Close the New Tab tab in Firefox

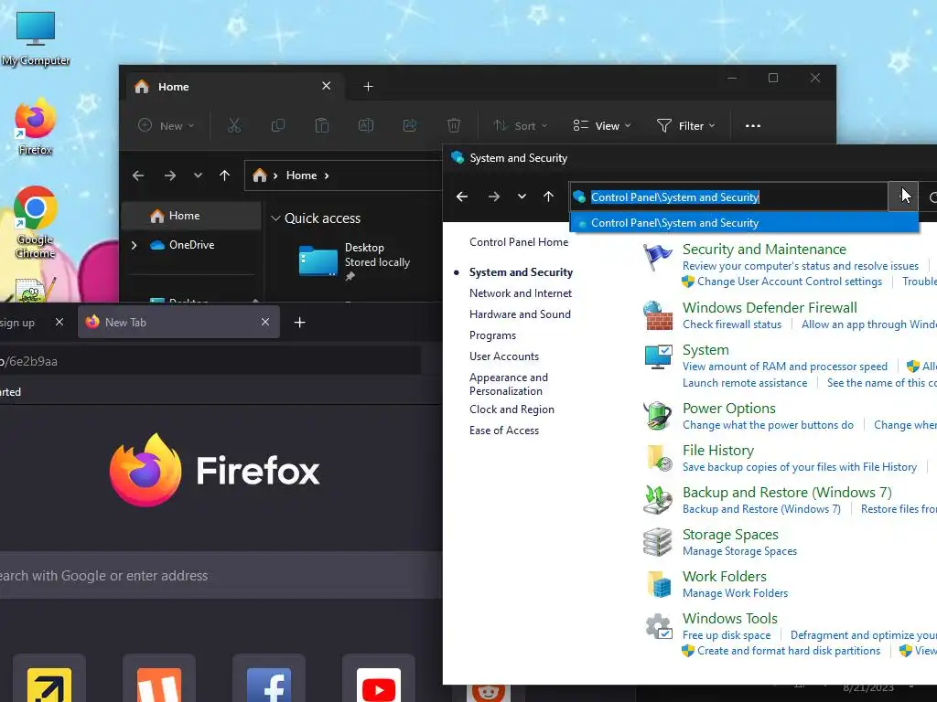(265, 322)
